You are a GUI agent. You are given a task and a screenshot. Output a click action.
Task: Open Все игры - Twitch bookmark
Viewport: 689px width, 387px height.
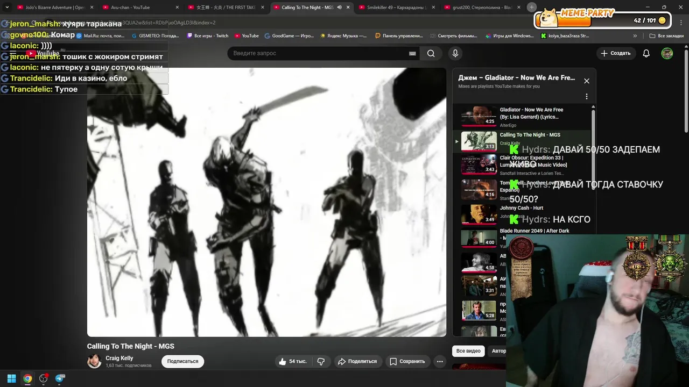(x=207, y=36)
